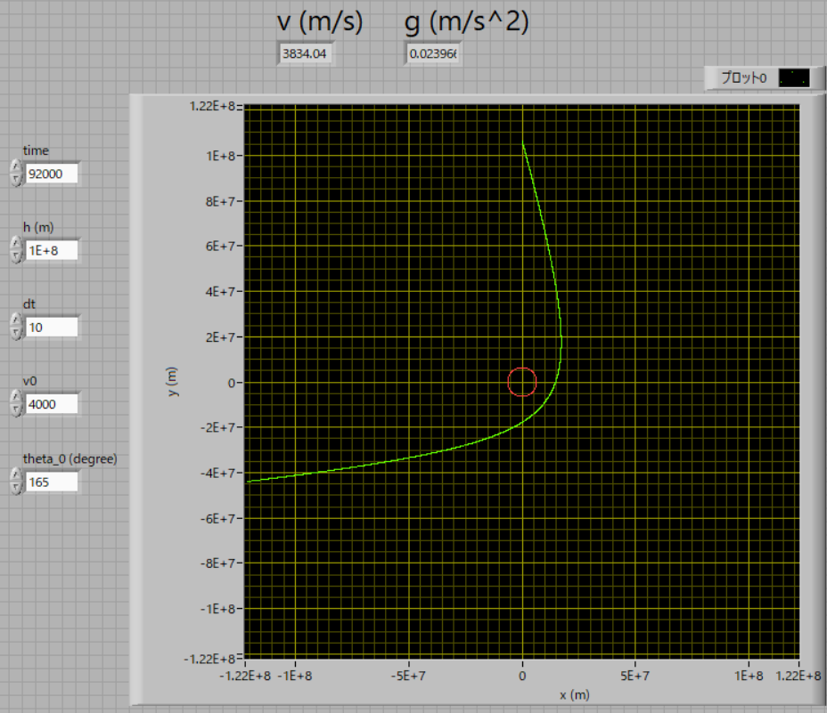The width and height of the screenshot is (827, 713).
Task: Raise v0 using its up arrow
Action: (x=15, y=398)
